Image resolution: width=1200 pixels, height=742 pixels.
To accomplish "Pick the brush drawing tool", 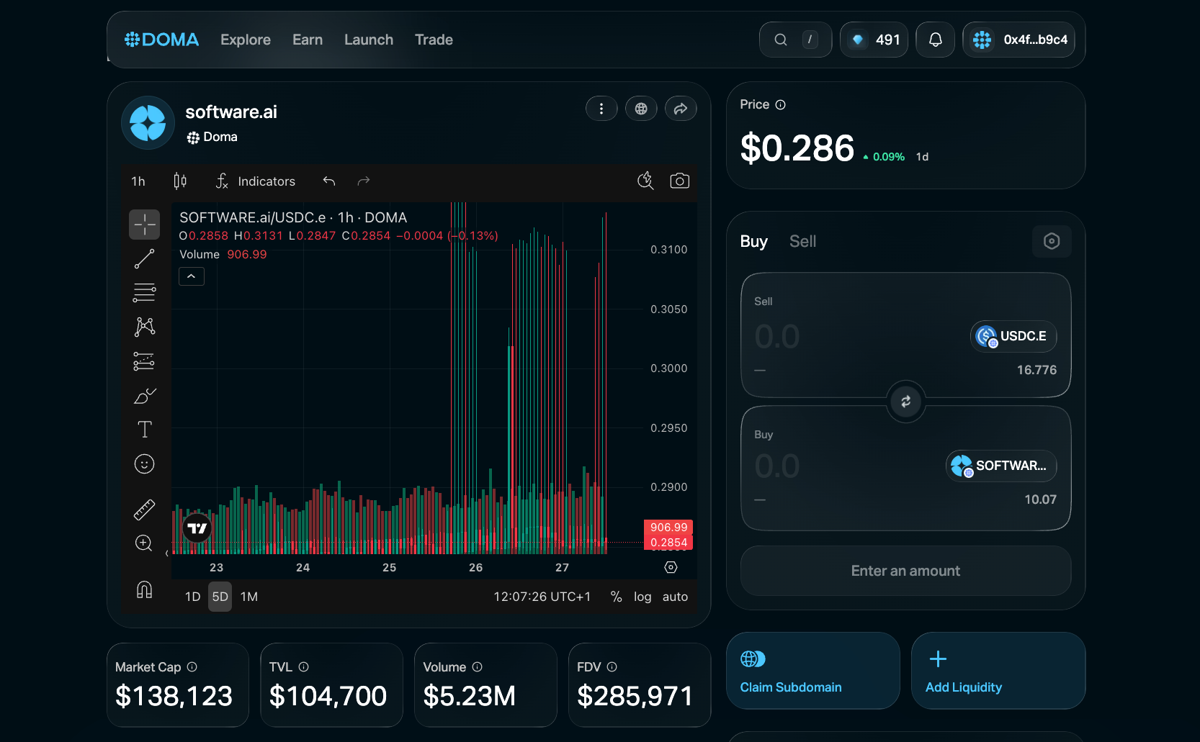I will [144, 396].
